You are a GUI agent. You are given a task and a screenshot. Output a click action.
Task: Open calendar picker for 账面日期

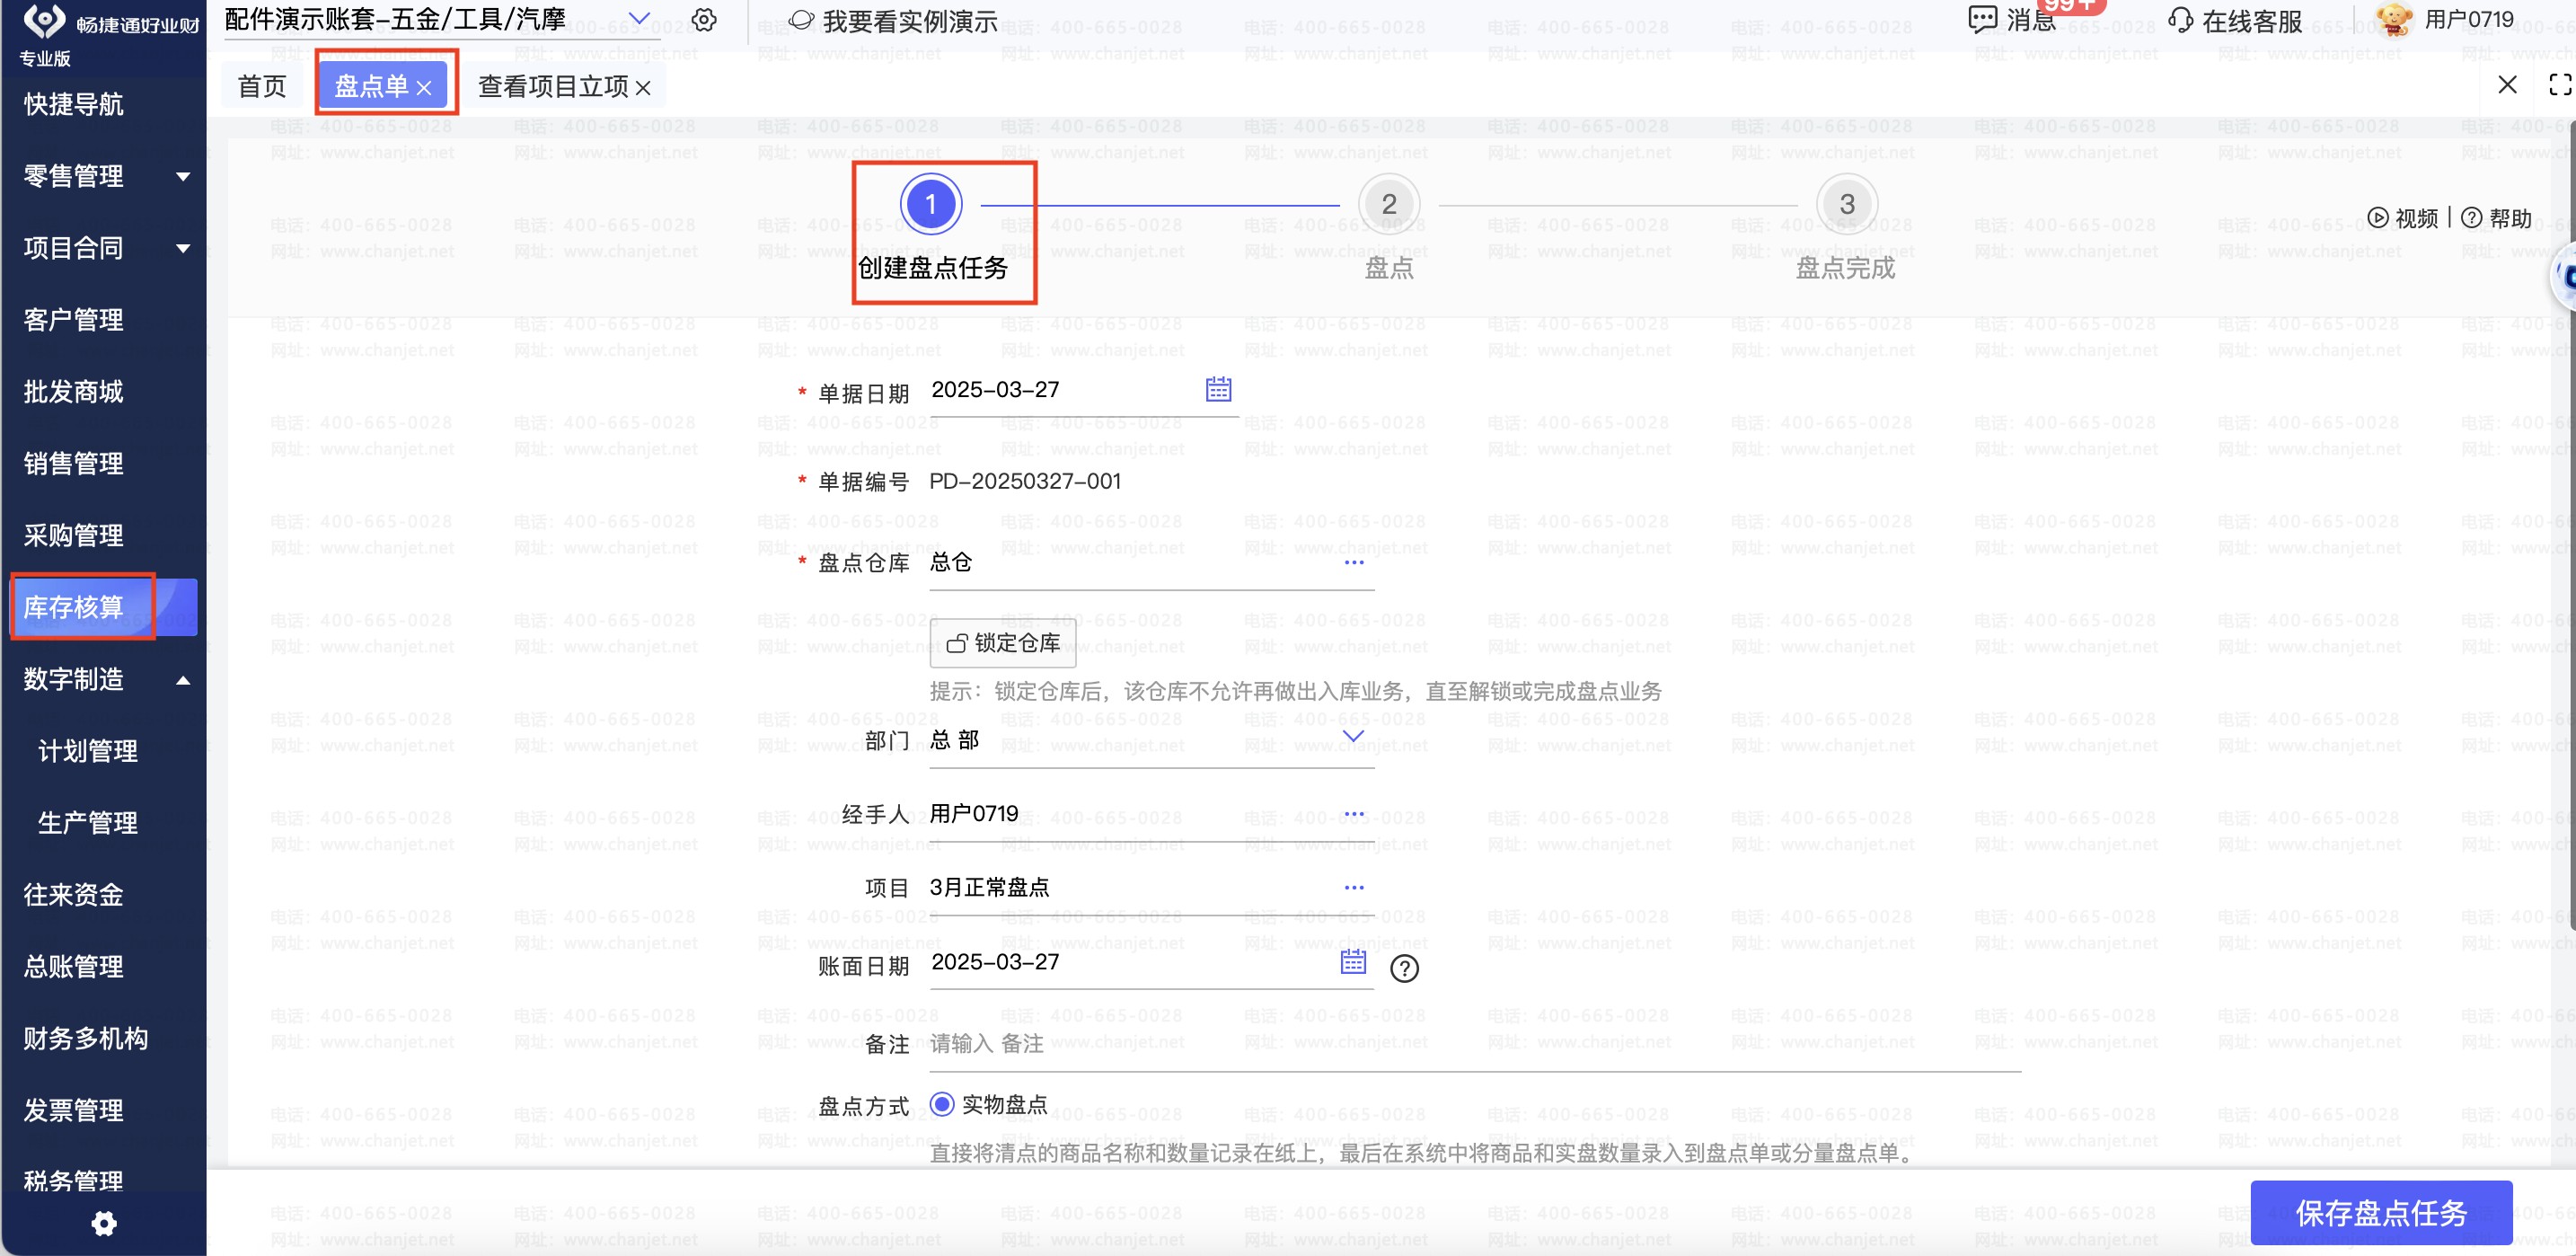coord(1352,961)
